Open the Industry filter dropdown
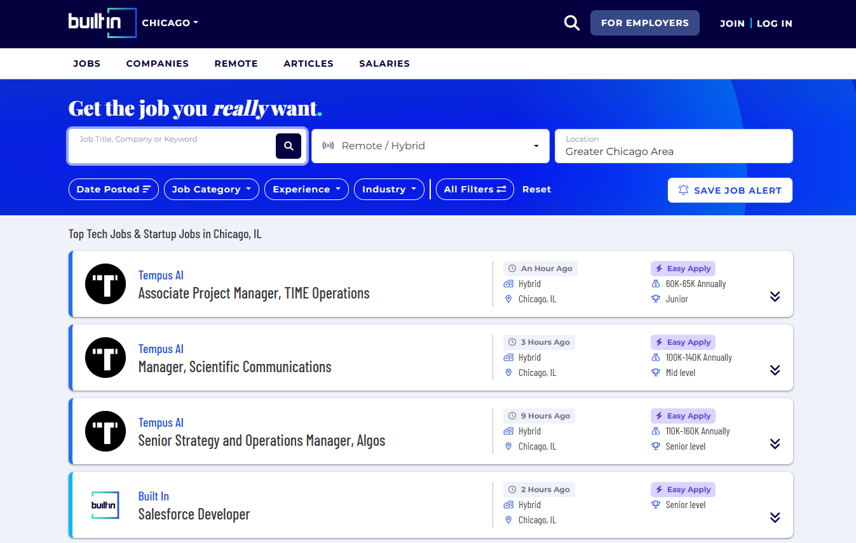The height and width of the screenshot is (543, 856). 389,189
